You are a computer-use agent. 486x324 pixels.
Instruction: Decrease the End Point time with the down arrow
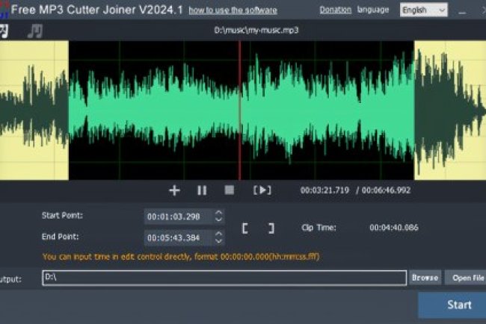[x=218, y=240]
